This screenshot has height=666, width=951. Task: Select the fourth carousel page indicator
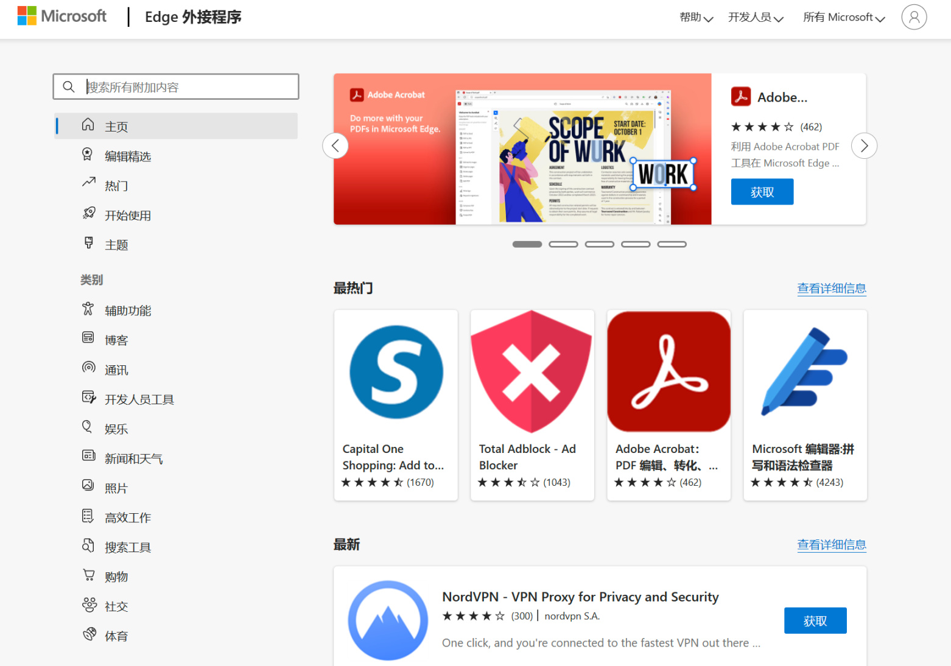(x=636, y=244)
